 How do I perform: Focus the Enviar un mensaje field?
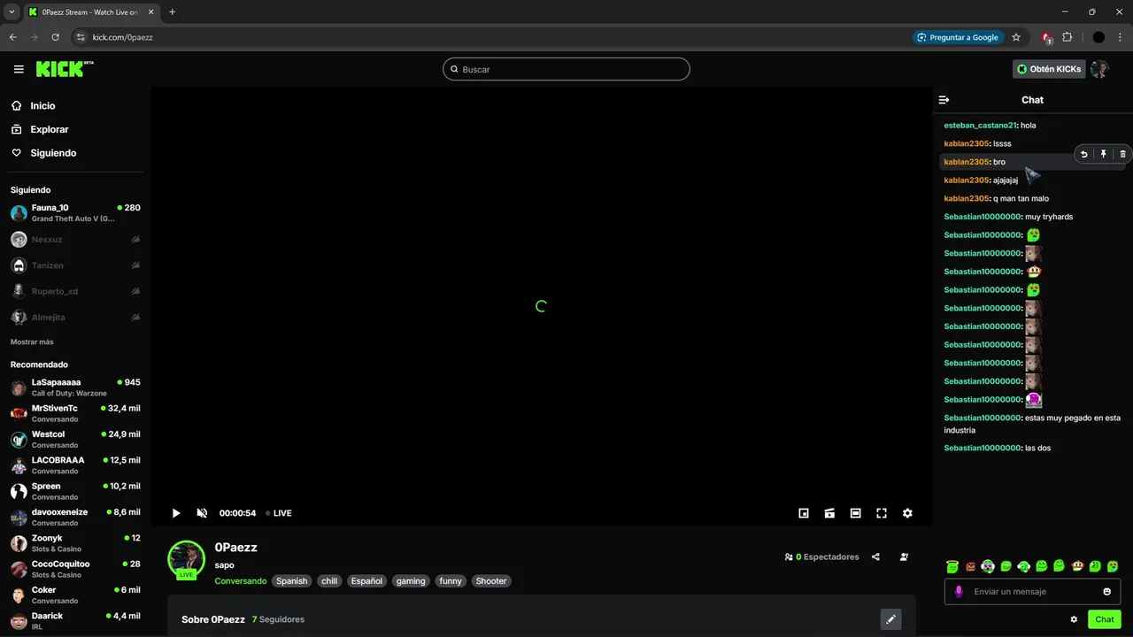[x=1032, y=592]
